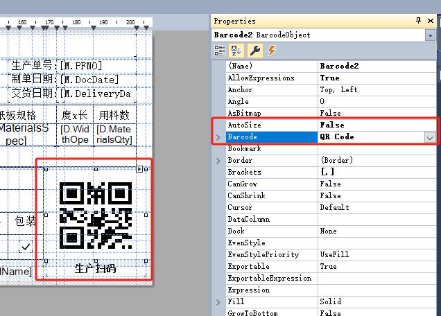The width and height of the screenshot is (441, 316).
Task: Select the [M.PFNO] field in report
Action: click(x=82, y=66)
